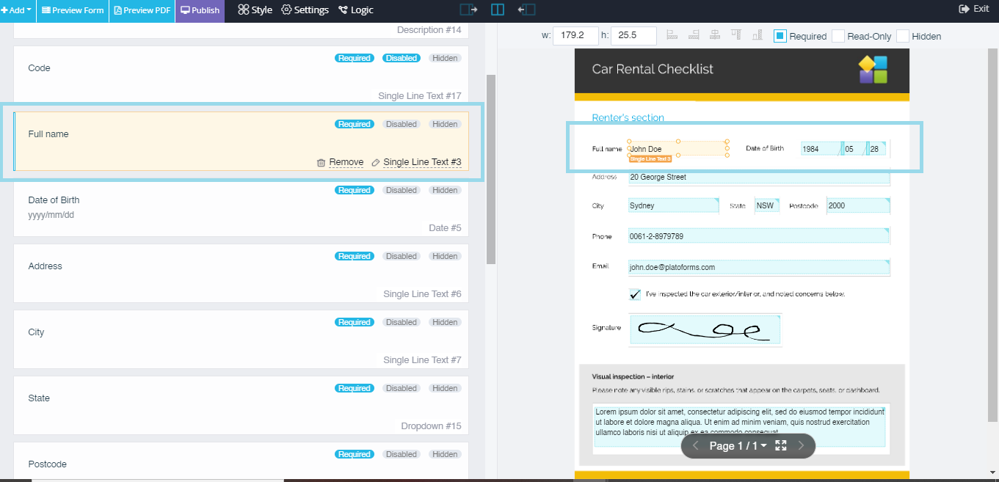Select the split view layout icon
This screenshot has height=482, width=999.
point(498,10)
